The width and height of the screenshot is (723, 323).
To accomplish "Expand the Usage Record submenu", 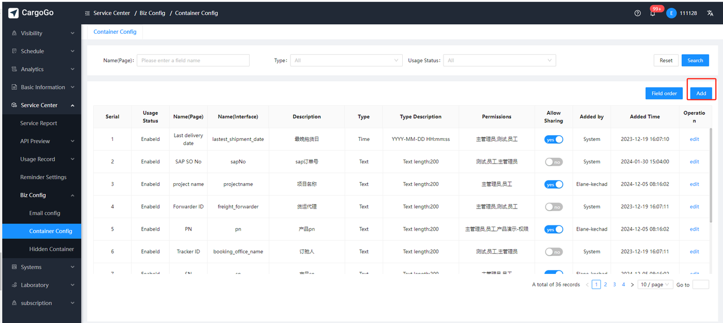I will click(72, 160).
